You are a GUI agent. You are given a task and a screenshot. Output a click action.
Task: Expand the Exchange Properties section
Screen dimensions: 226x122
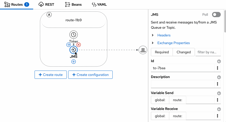(173, 43)
